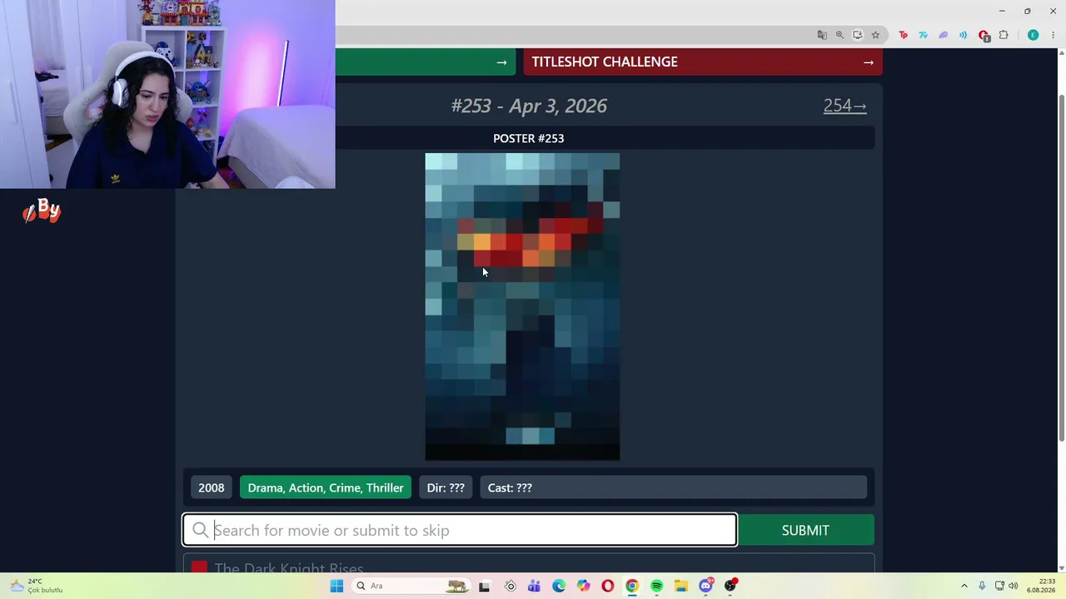Viewport: 1066px width, 599px height.
Task: Show hidden system tray icons
Action: click(964, 586)
